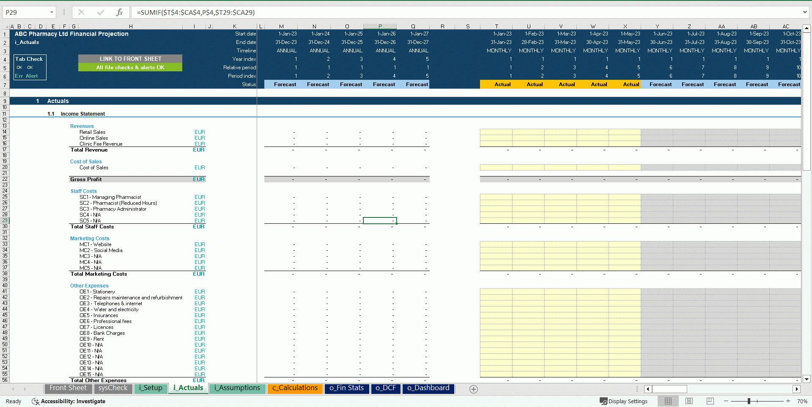Click the zoom in plus button
The image size is (812, 407).
(788, 401)
